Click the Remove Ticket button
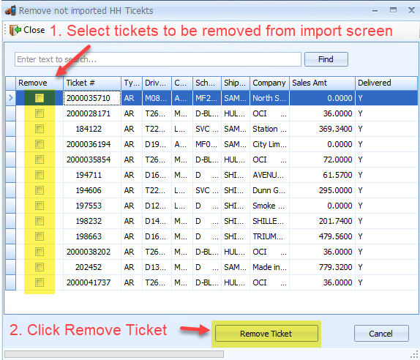Image resolution: width=420 pixels, height=360 pixels. [266, 334]
